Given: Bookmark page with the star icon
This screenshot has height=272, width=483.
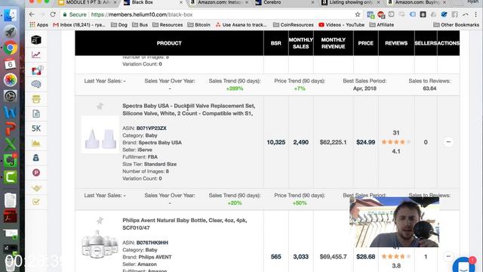Looking at the screenshot, I should (x=357, y=14).
